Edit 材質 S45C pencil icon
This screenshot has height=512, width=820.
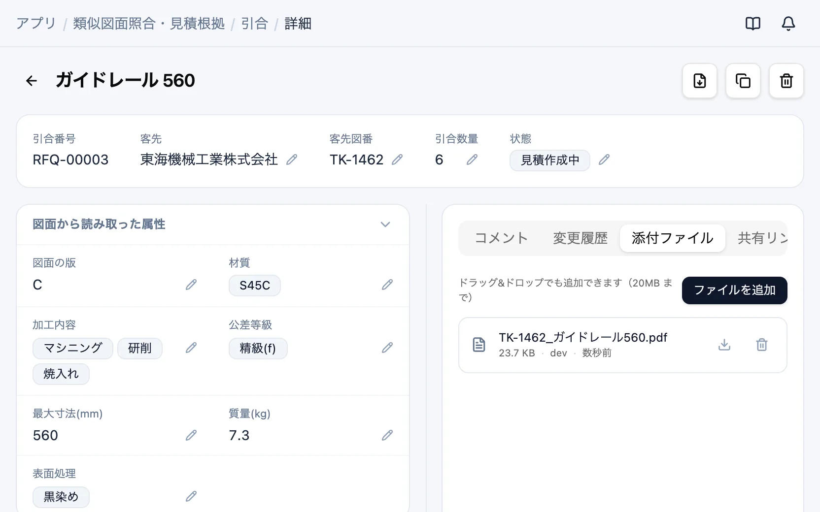coord(387,285)
